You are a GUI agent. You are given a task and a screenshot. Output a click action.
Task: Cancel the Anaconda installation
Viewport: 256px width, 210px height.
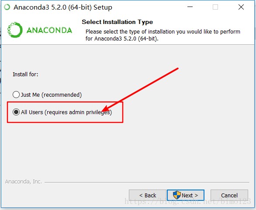(229, 195)
